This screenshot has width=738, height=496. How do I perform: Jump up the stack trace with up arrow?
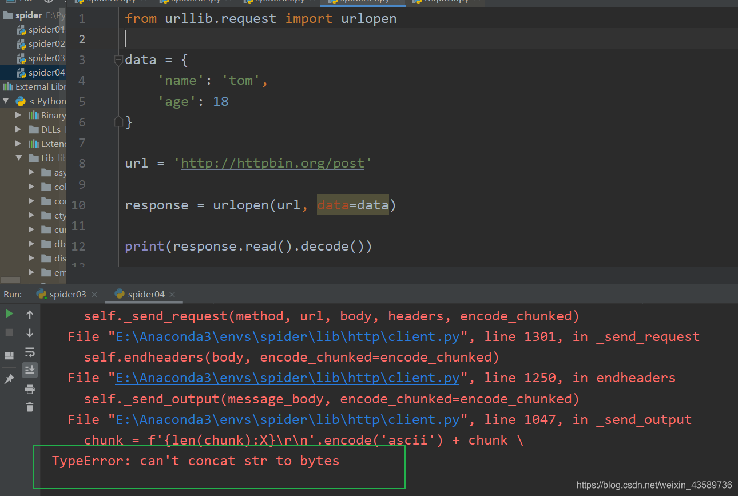click(30, 314)
